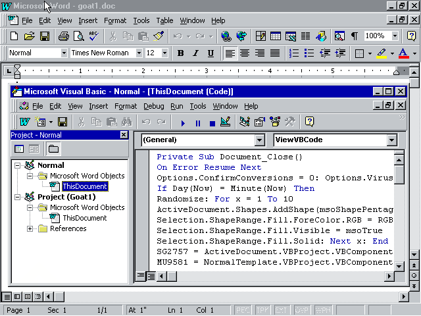Save document icon in Word toolbar
The width and height of the screenshot is (421, 316).
click(45, 36)
